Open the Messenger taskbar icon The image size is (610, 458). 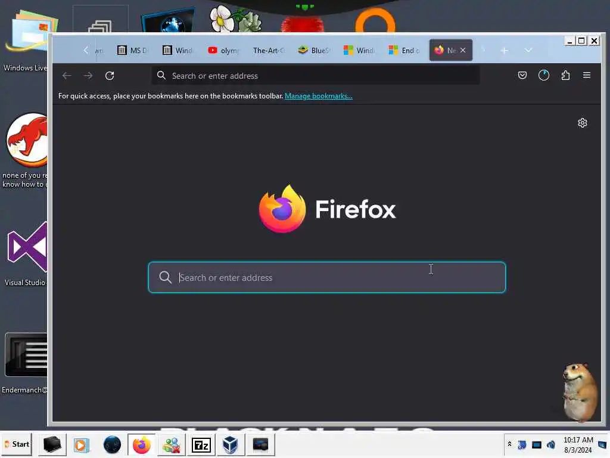tap(172, 445)
